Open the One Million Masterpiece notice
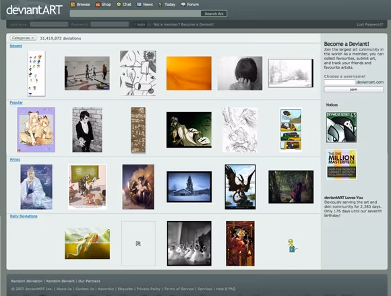 click(342, 165)
